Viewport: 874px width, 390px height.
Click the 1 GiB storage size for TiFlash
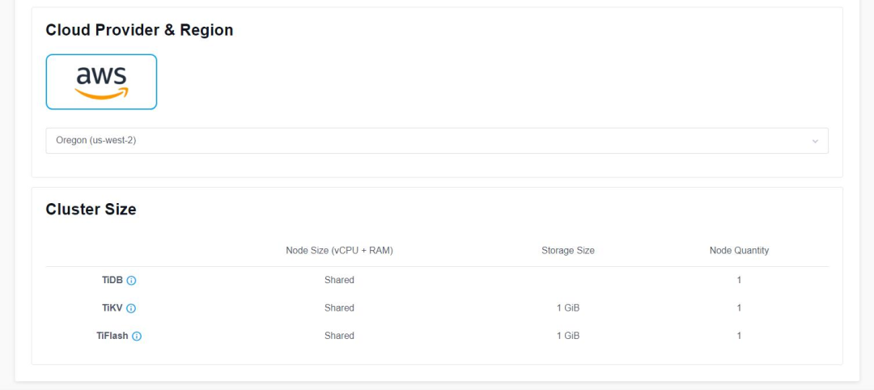click(568, 335)
